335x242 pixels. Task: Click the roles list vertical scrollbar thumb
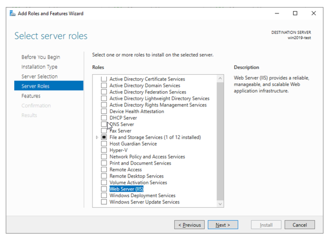click(220, 141)
